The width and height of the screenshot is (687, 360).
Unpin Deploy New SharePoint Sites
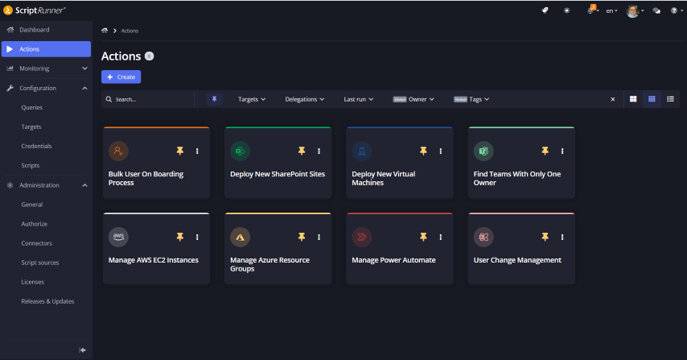tap(302, 151)
